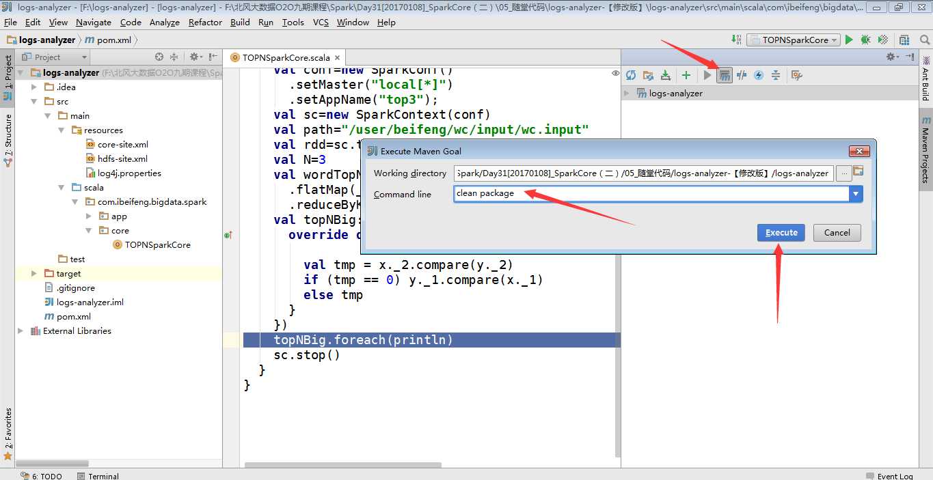Collapse src folder in Project tree
933x480 pixels.
tap(34, 101)
